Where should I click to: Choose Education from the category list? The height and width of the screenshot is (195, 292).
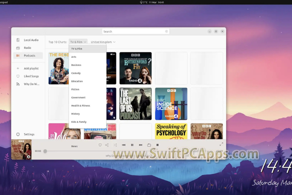pos(88,81)
